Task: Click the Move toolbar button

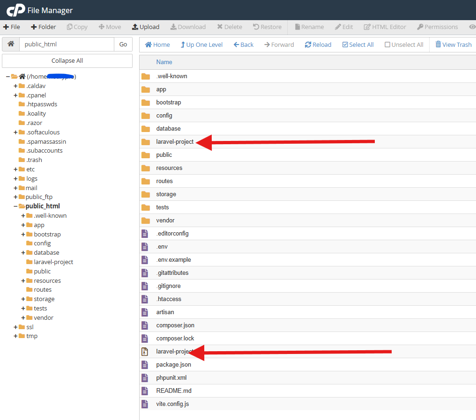Action: pos(110,27)
